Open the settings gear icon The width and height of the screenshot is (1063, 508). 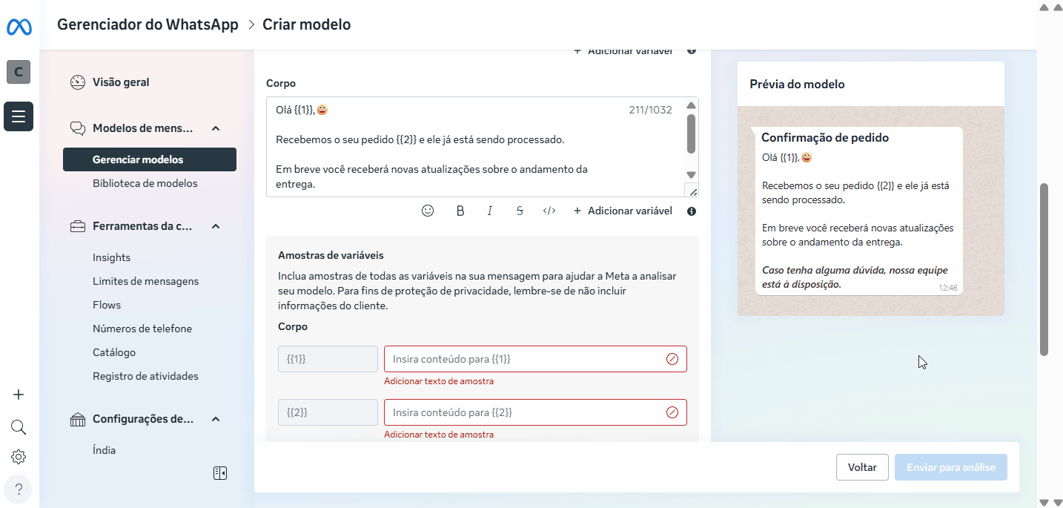[x=19, y=457]
